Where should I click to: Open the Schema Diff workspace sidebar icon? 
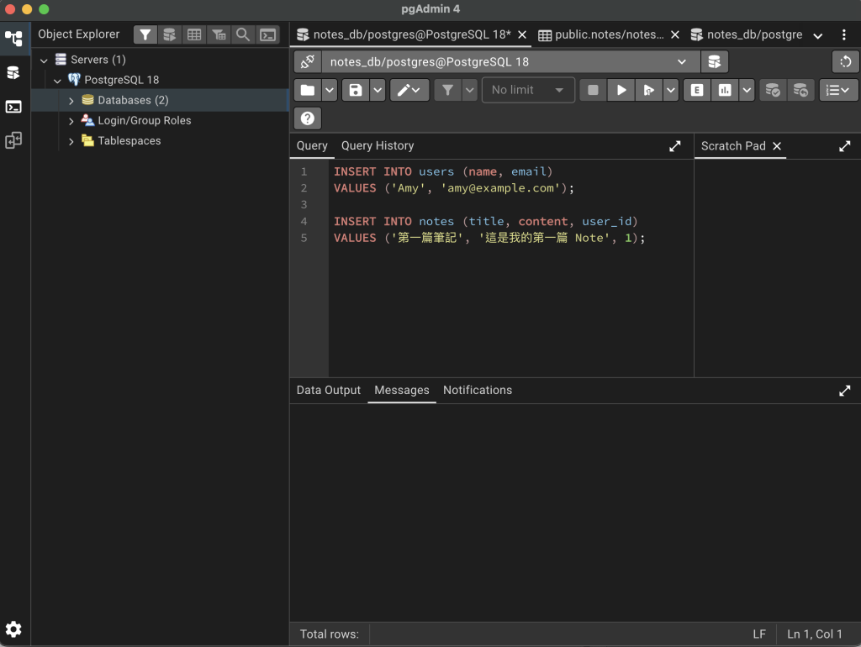13,140
